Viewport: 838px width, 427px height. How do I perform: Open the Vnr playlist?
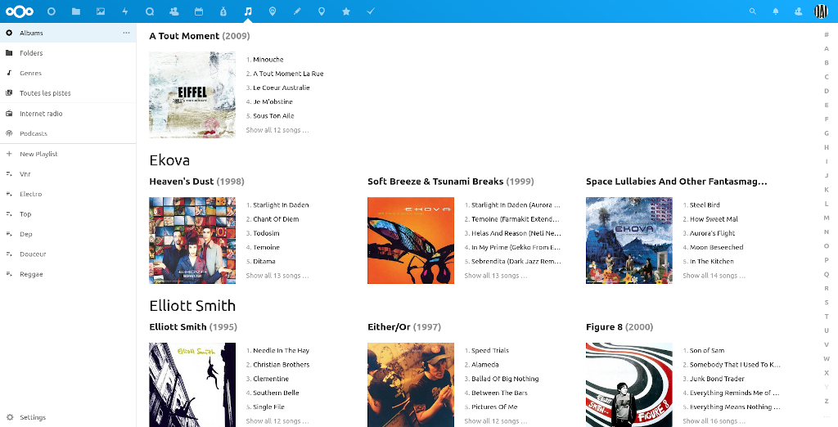pyautogui.click(x=68, y=173)
